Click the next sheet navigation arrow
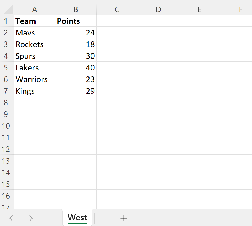Screen dimensions: 252x226 click(31, 218)
